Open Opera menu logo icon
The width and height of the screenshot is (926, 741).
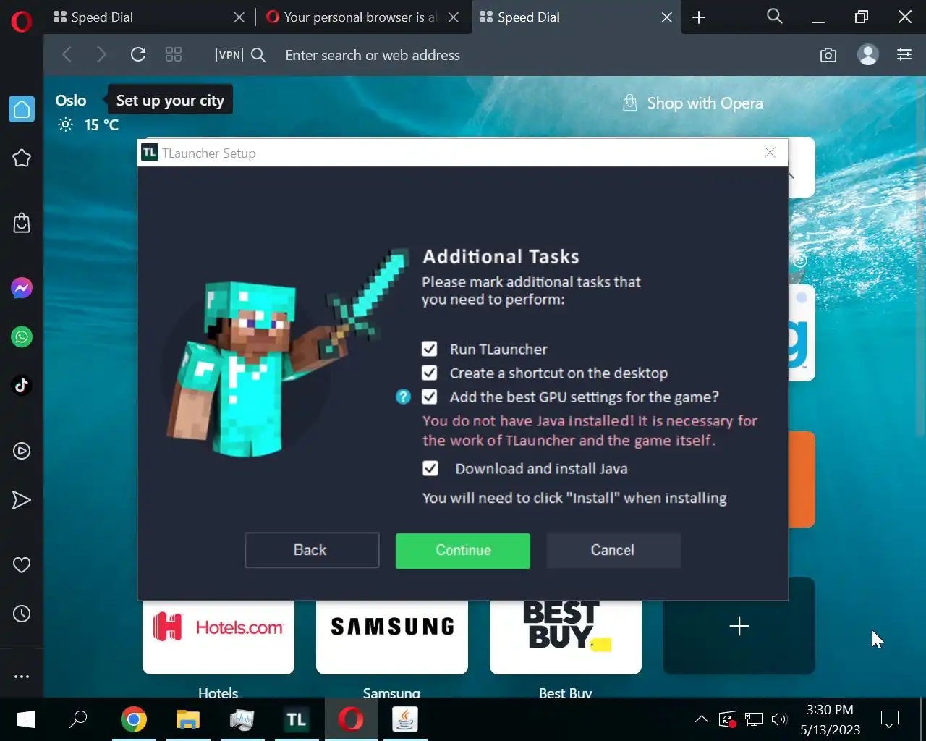point(22,22)
